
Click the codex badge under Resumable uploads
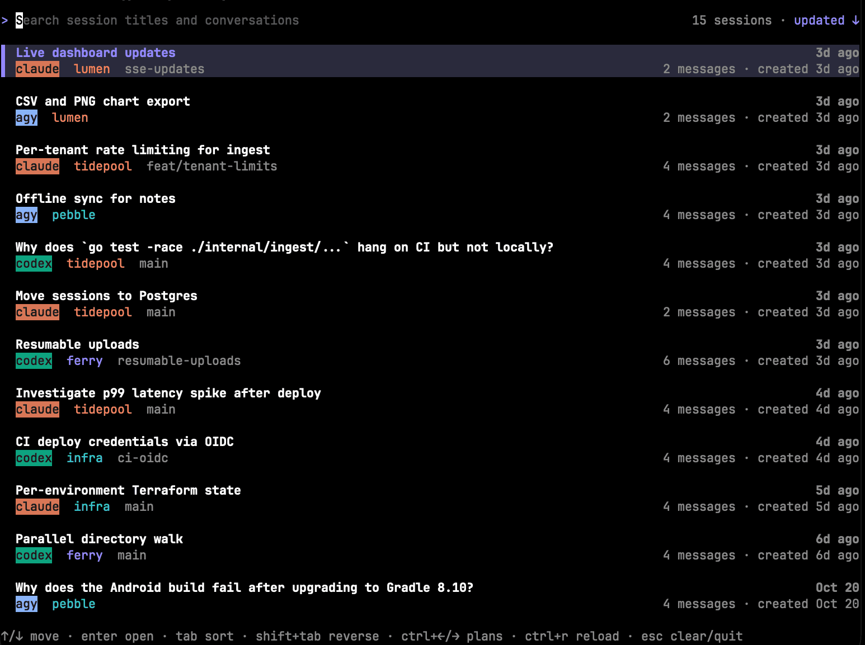(x=34, y=361)
